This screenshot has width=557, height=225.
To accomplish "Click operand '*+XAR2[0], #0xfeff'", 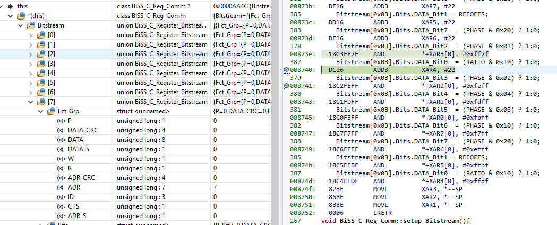I will (x=455, y=86).
